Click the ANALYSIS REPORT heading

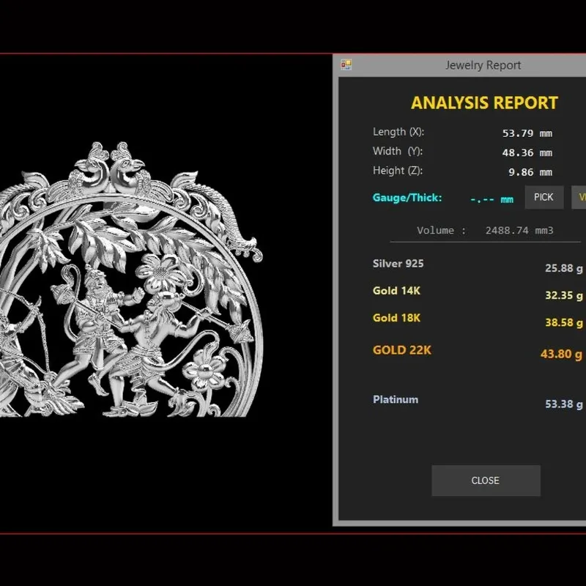click(484, 103)
